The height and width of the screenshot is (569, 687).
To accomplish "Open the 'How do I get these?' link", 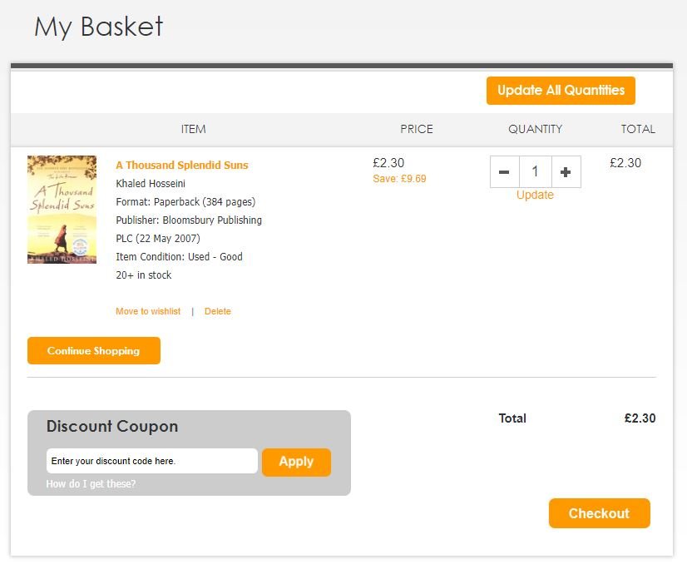I will coord(91,484).
